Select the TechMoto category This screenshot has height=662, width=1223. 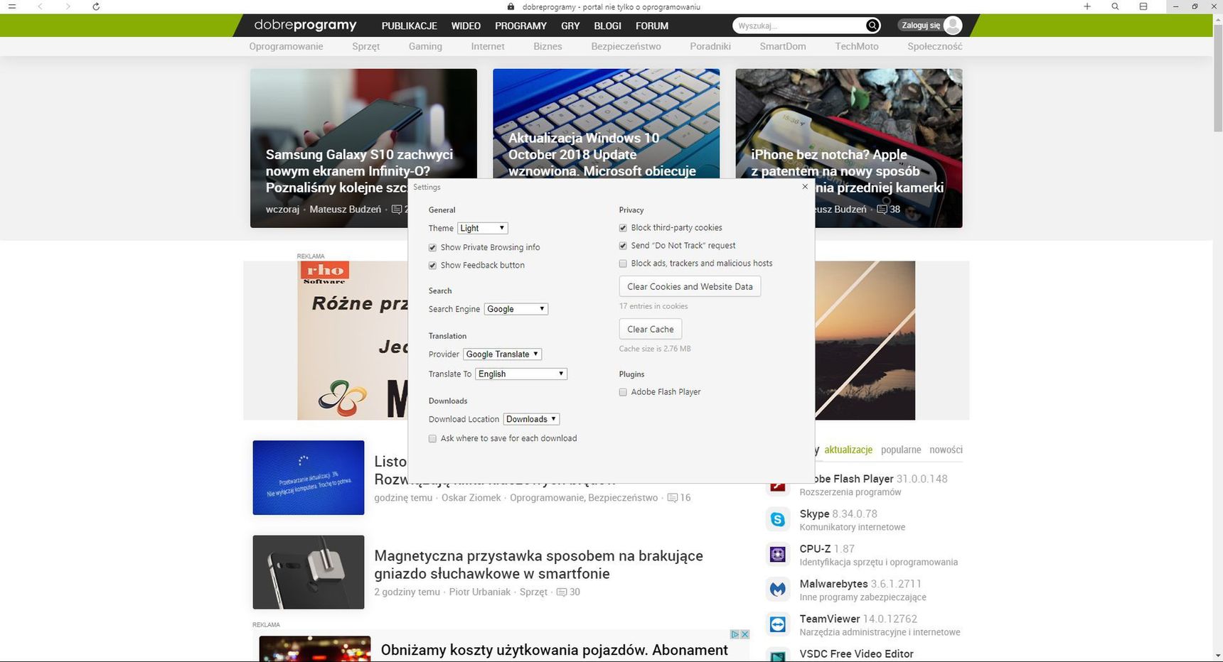pos(857,46)
